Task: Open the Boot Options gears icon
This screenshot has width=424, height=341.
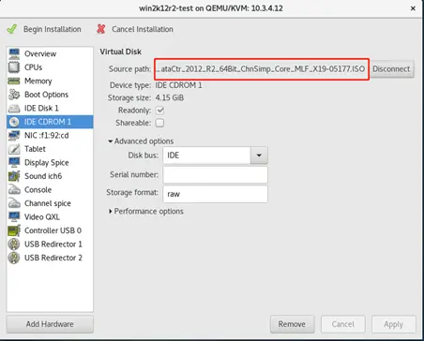Action: tap(14, 95)
